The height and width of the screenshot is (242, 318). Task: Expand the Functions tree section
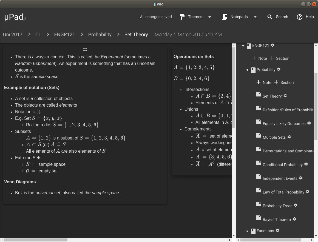pyautogui.click(x=248, y=231)
